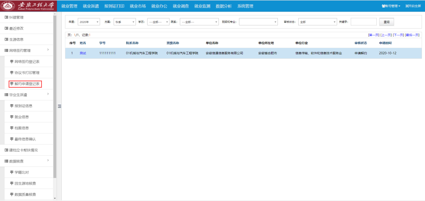Open the 年度 2020年 dropdown

pos(89,22)
